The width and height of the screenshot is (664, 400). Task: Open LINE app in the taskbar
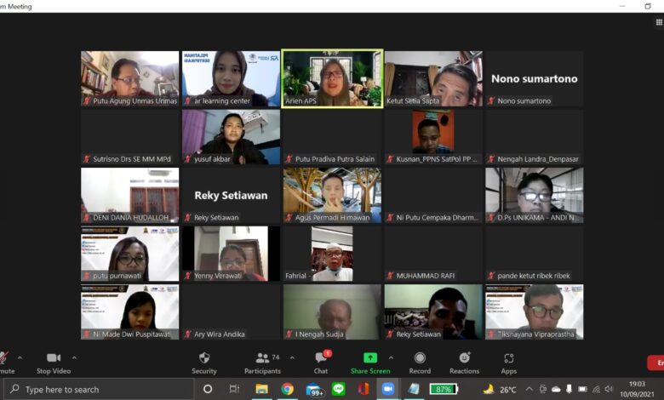point(338,389)
